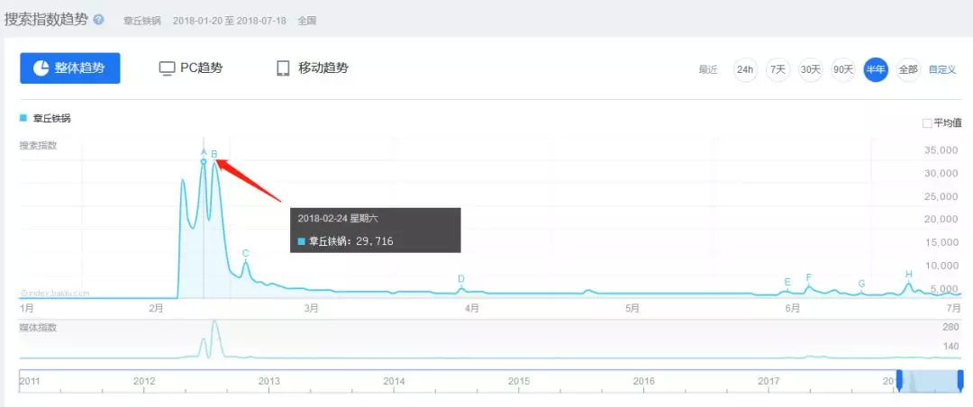Click news marker C on chart
The width and height of the screenshot is (973, 407).
coord(246,253)
